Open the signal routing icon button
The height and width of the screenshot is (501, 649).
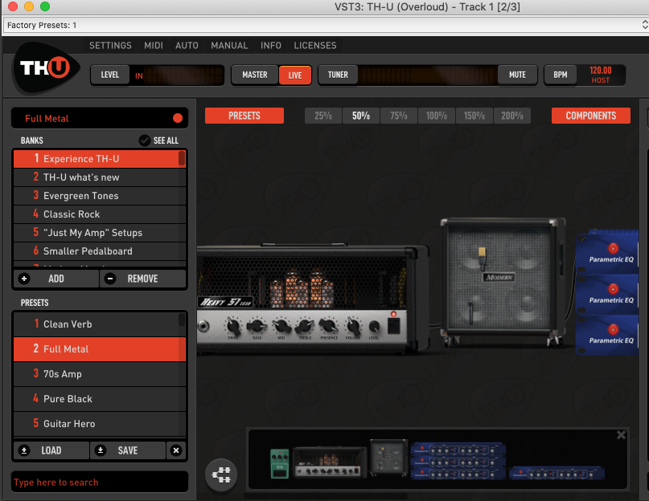pos(221,475)
